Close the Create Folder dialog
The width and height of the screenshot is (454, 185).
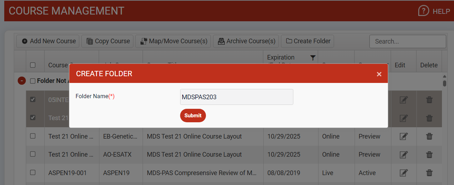point(379,74)
